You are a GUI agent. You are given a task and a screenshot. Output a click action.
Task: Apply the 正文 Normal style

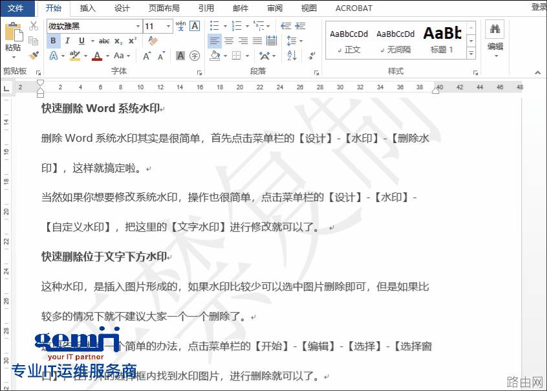point(349,41)
